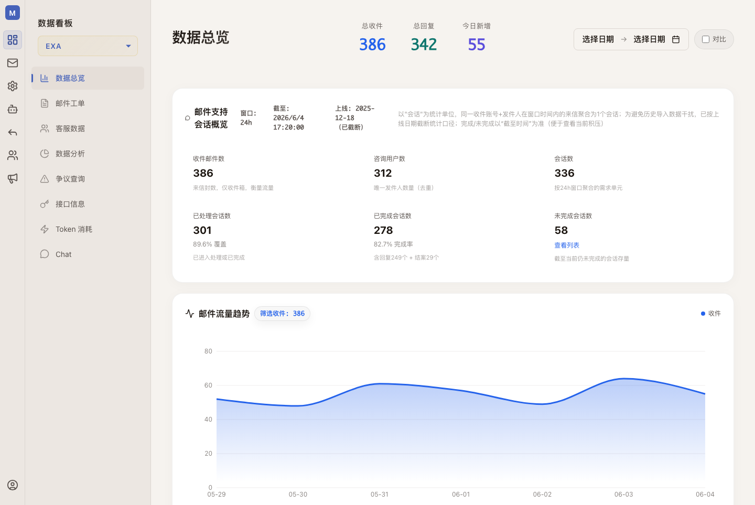Click the 89.6% 覆盖 text
This screenshot has height=505, width=755.
pos(210,244)
